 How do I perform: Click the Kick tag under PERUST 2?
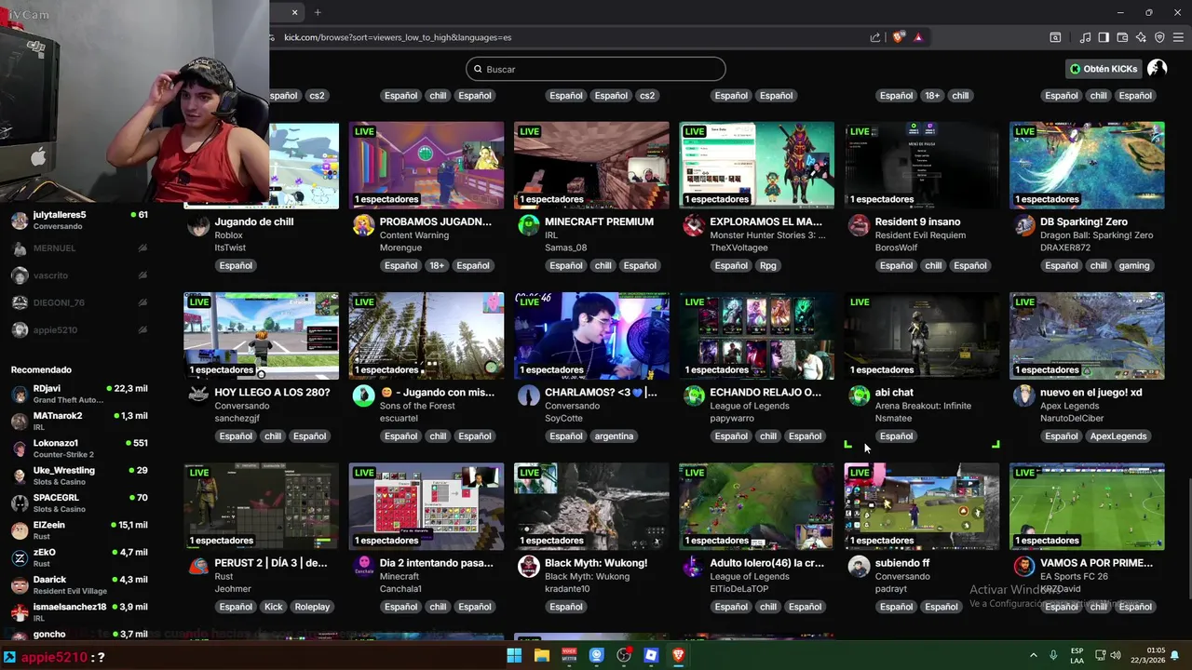click(274, 607)
